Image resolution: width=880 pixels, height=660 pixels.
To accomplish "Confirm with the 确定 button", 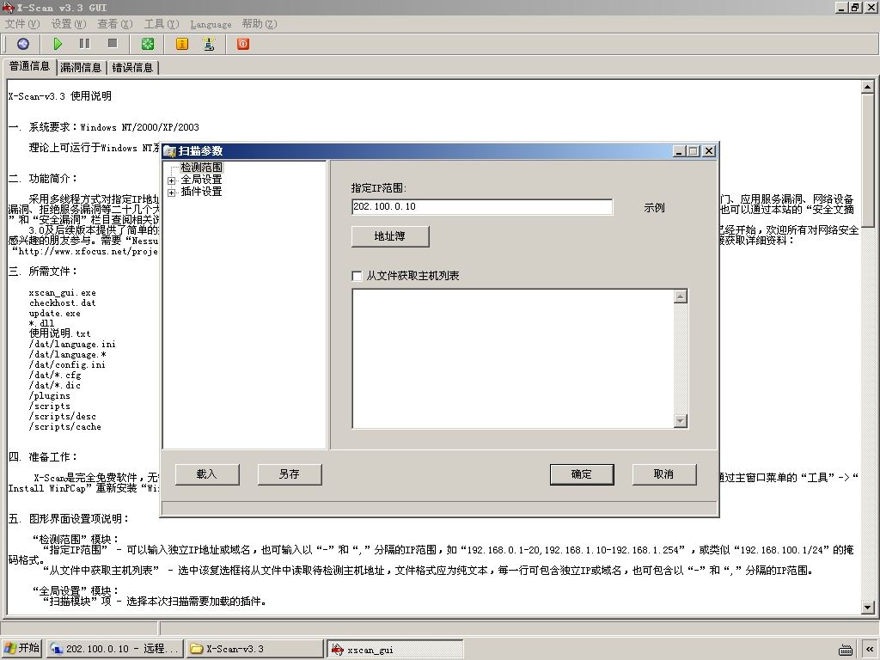I will (582, 474).
